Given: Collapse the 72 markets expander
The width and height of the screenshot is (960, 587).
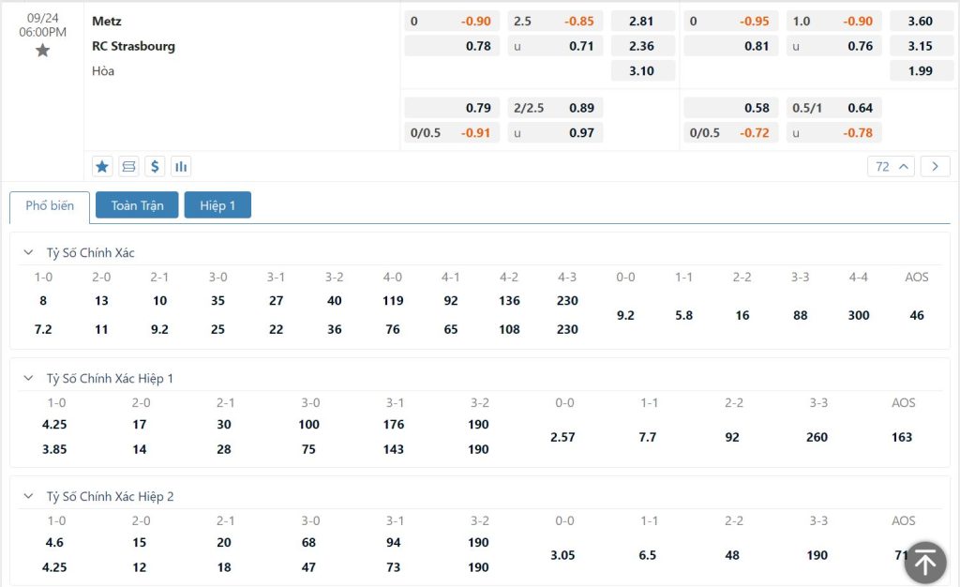Looking at the screenshot, I should click(x=891, y=167).
